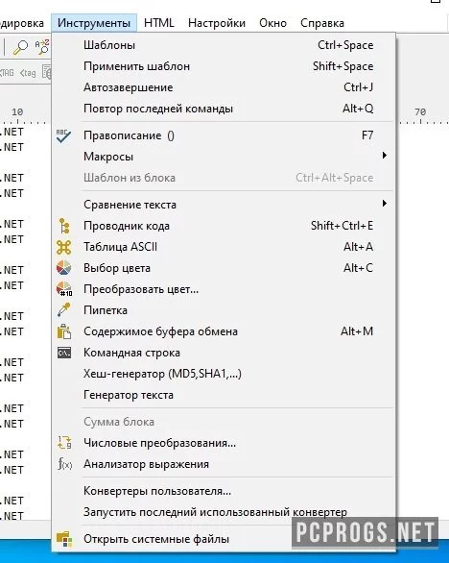449x563 pixels.
Task: Click the clipboard contents icon
Action: [x=64, y=331]
